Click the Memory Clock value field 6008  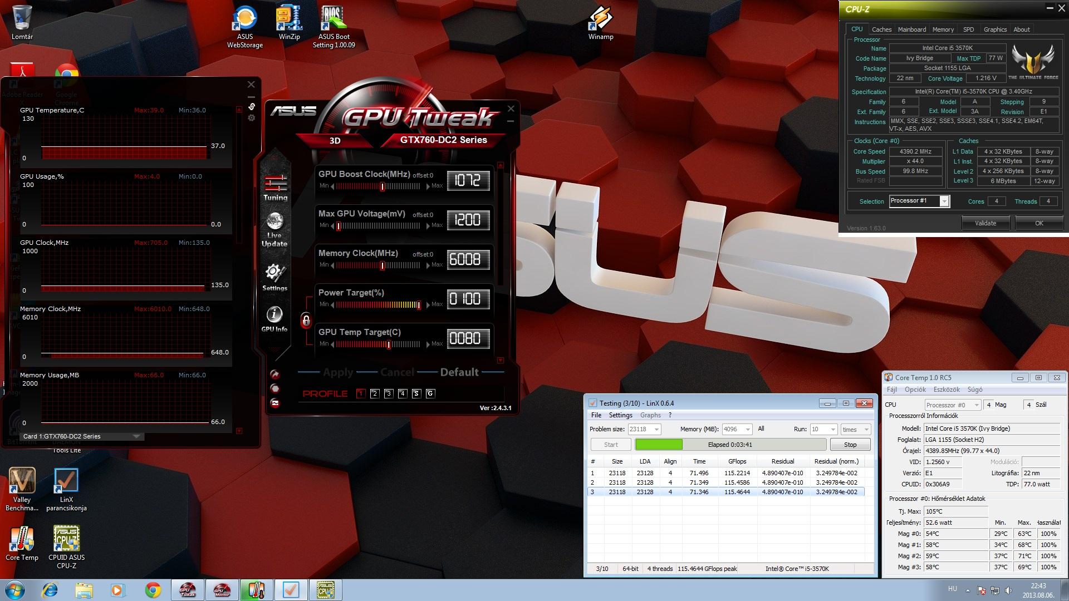468,259
